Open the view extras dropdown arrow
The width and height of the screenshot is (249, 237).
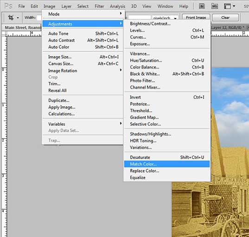tap(234, 6)
